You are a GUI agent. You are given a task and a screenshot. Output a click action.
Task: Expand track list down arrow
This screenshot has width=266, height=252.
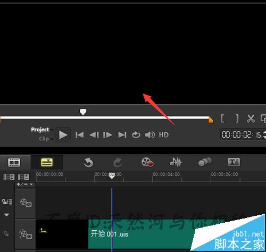6,215
